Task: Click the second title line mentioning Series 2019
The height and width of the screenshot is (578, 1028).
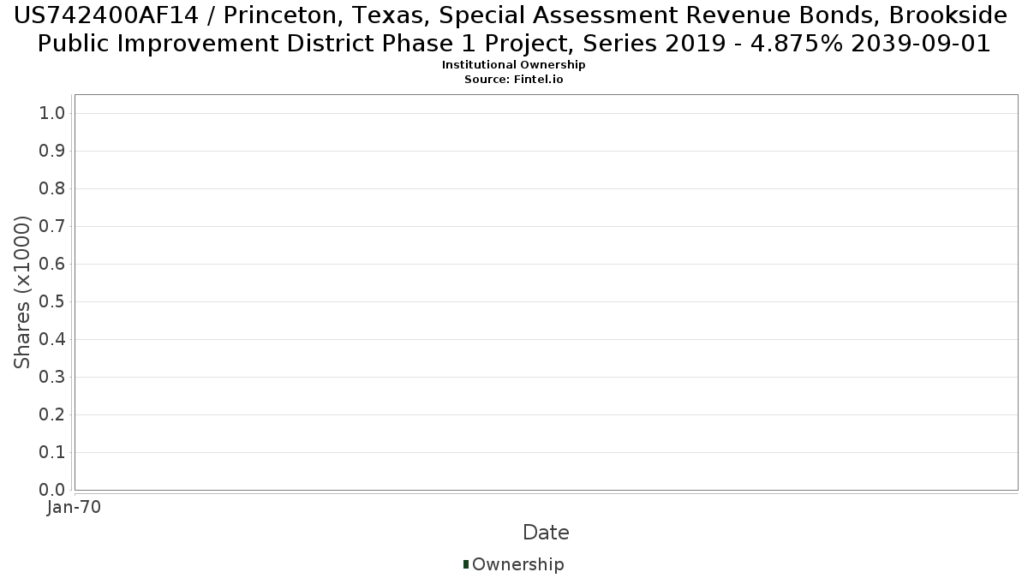Action: pyautogui.click(x=514, y=44)
